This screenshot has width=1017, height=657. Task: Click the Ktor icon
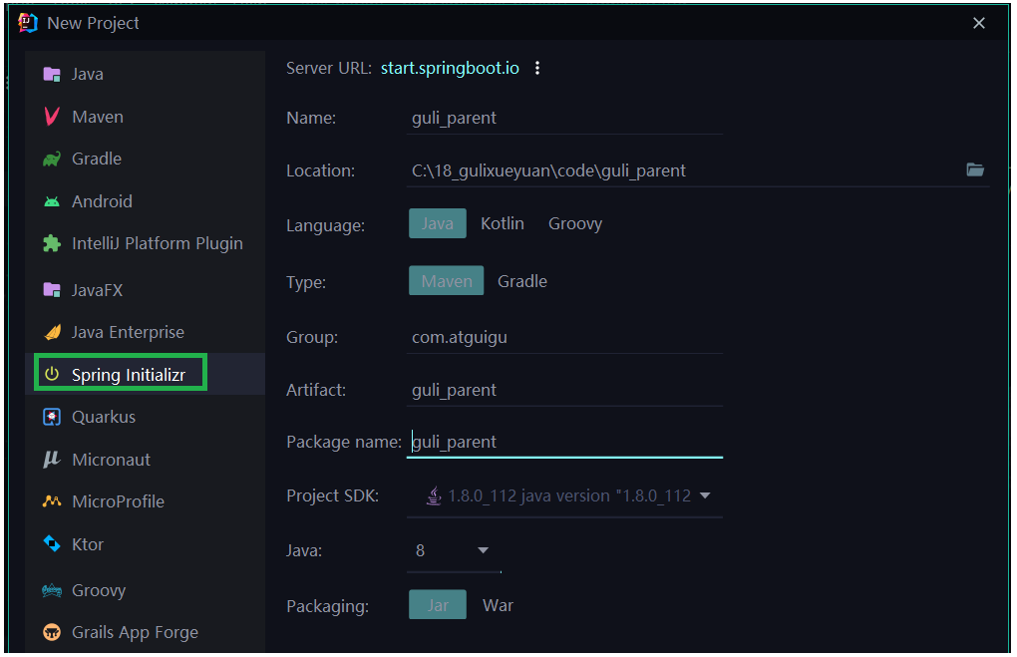pos(52,543)
